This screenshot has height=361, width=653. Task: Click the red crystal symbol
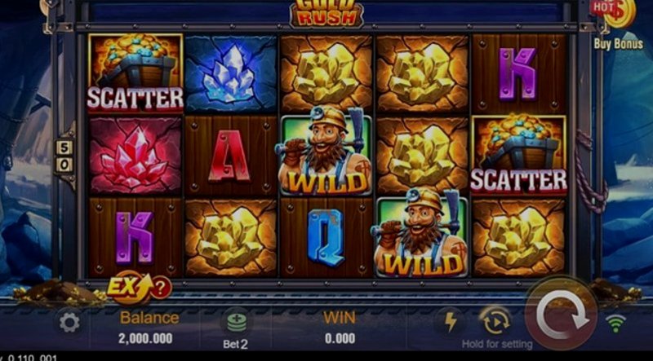click(135, 156)
